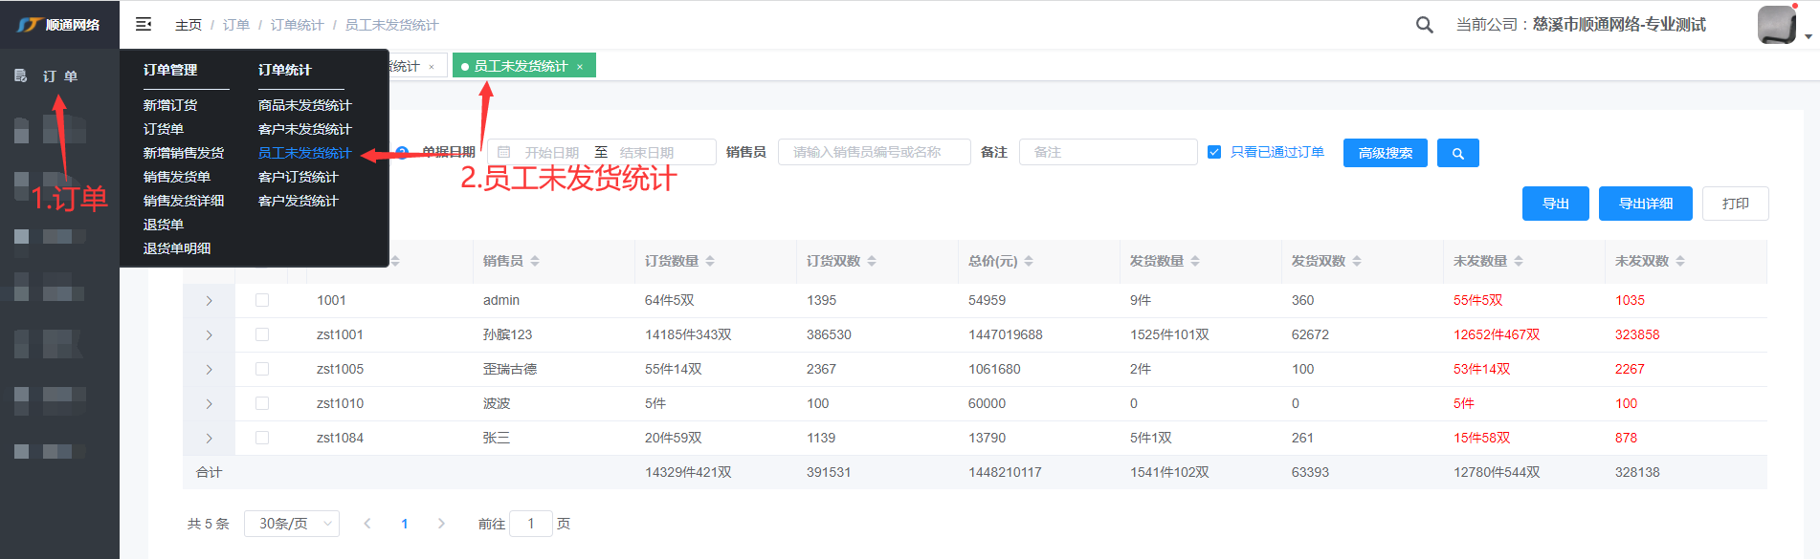1820x559 pixels.
Task: Check the row for salesperson admin
Action: [x=262, y=300]
